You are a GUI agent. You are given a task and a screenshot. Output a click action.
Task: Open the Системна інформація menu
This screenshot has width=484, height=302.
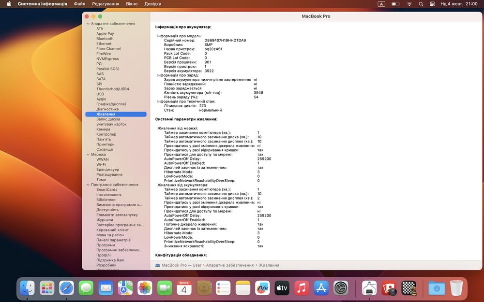point(42,4)
